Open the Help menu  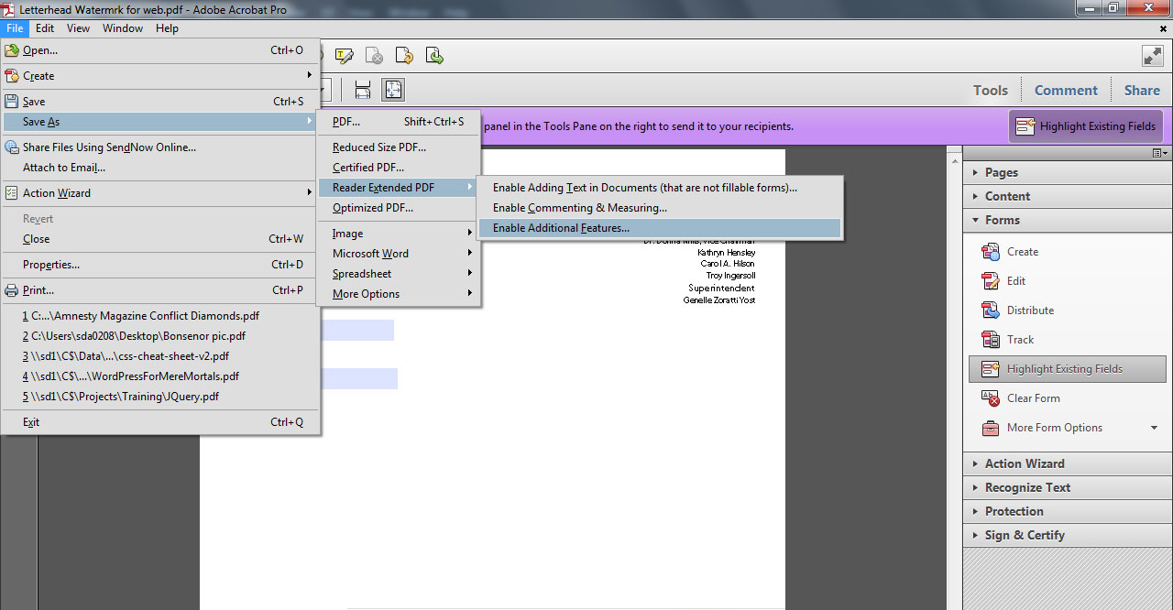167,28
